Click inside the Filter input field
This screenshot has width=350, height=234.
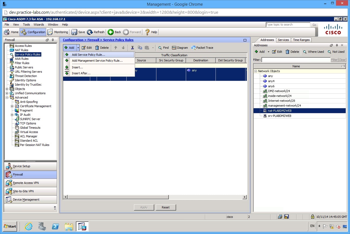(294, 60)
